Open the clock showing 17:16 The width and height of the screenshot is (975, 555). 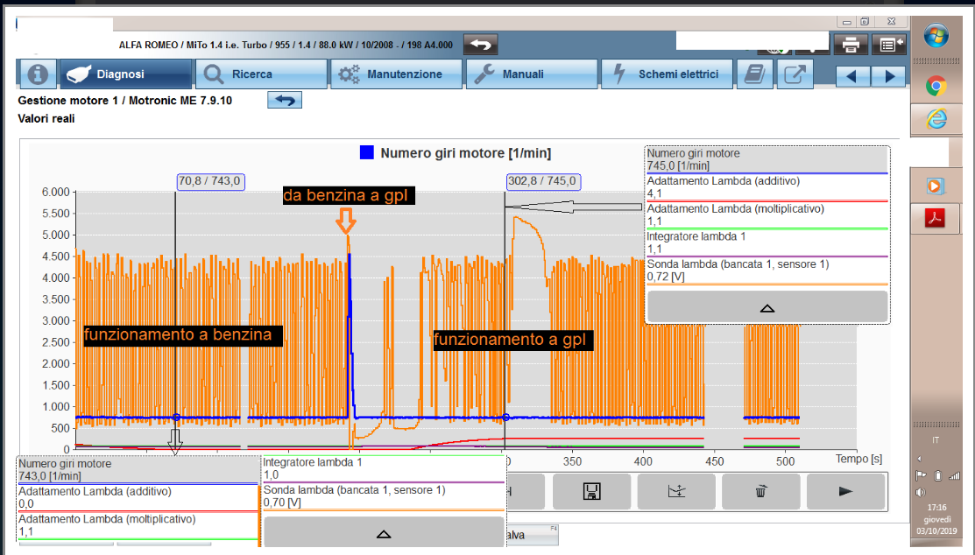click(937, 507)
